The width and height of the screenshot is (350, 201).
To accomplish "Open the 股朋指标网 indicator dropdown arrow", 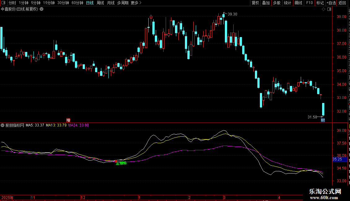I will 2,125.
